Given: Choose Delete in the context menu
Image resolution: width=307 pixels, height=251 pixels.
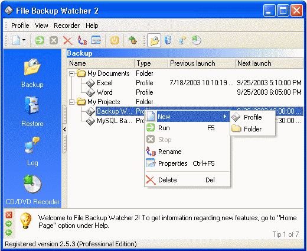Looking at the screenshot, I should coord(187,180).
